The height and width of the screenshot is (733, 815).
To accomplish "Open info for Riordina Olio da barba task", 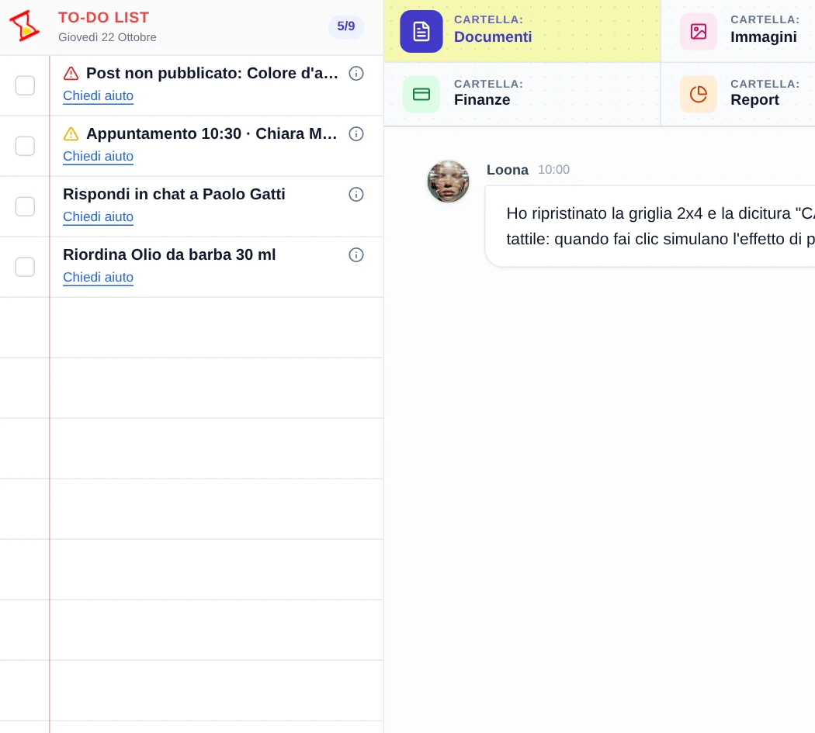I will point(356,255).
